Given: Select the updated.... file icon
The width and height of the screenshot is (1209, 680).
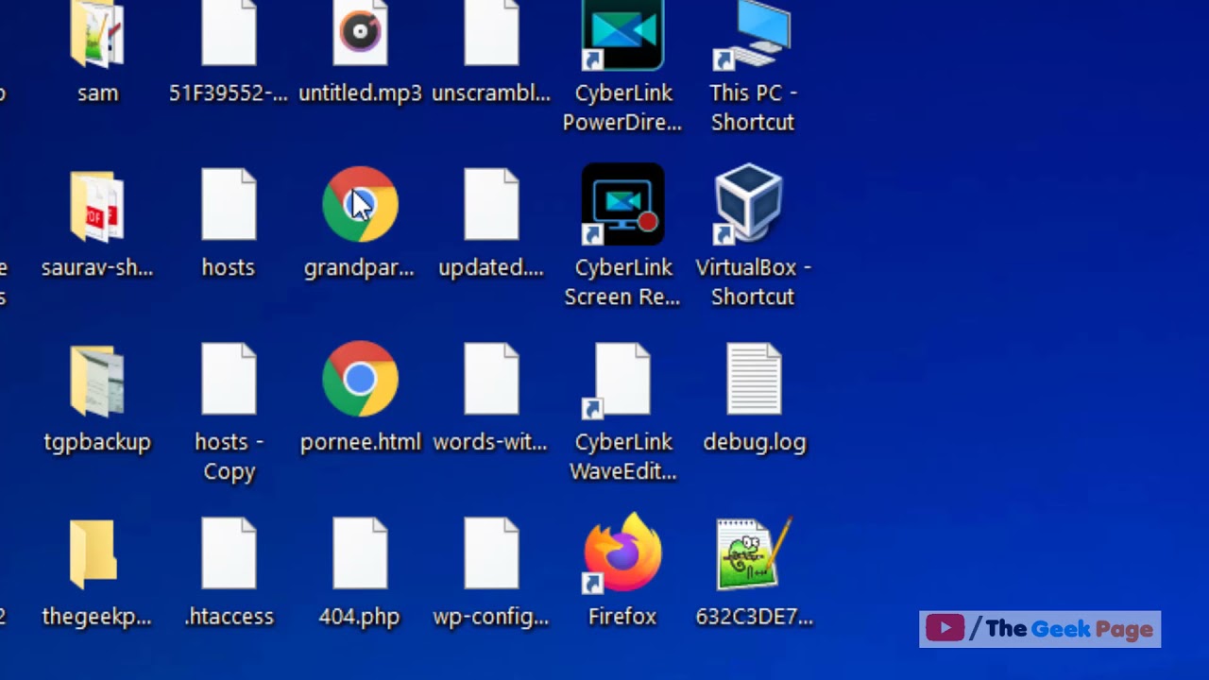Looking at the screenshot, I should tap(491, 204).
